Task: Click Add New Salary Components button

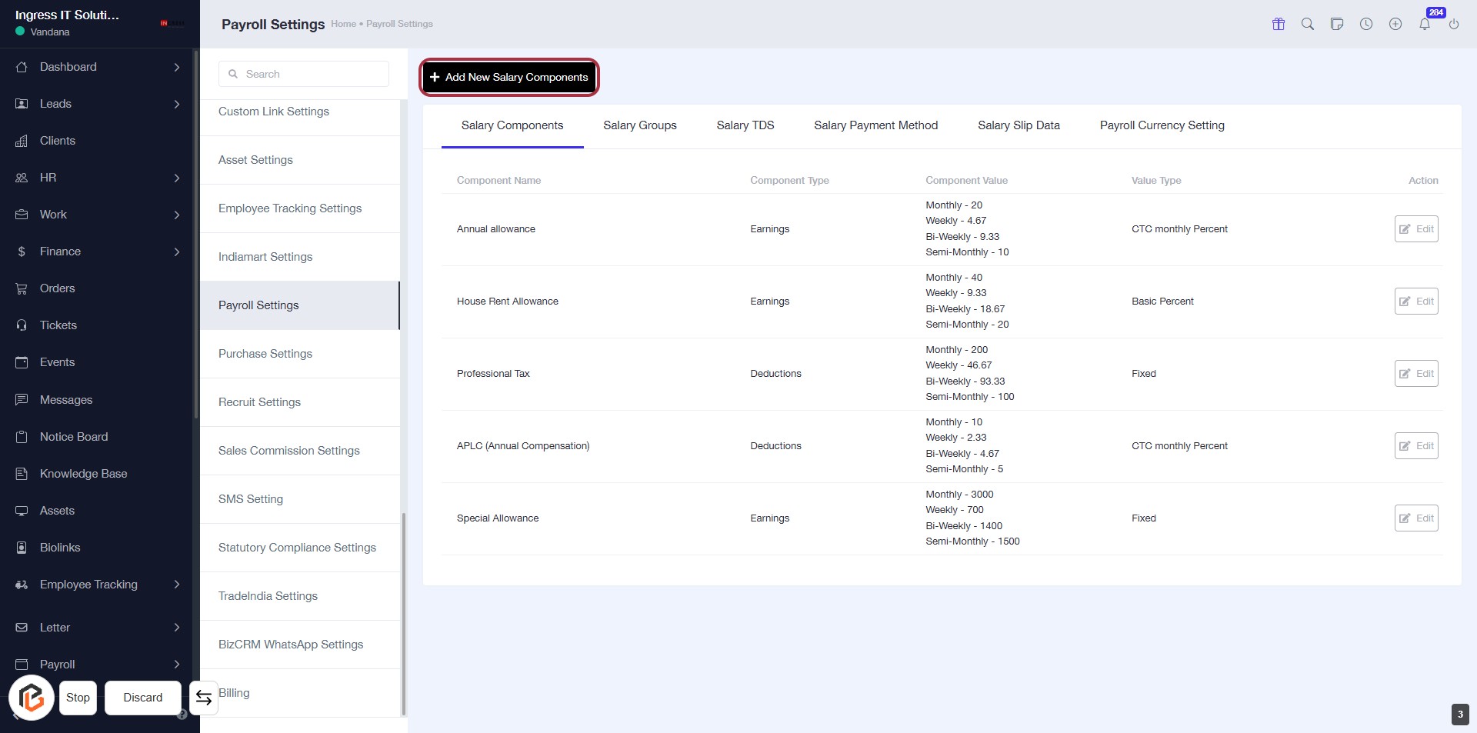Action: click(509, 77)
